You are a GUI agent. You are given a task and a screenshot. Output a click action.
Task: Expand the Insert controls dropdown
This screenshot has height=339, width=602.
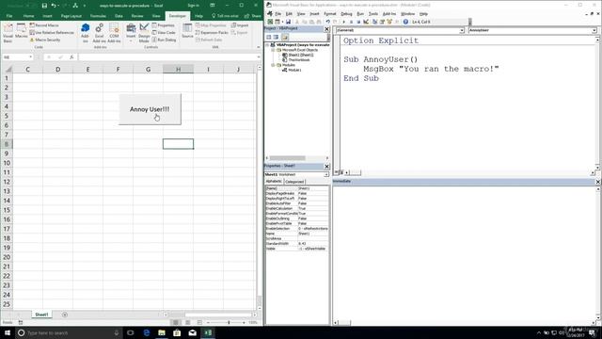(x=131, y=33)
